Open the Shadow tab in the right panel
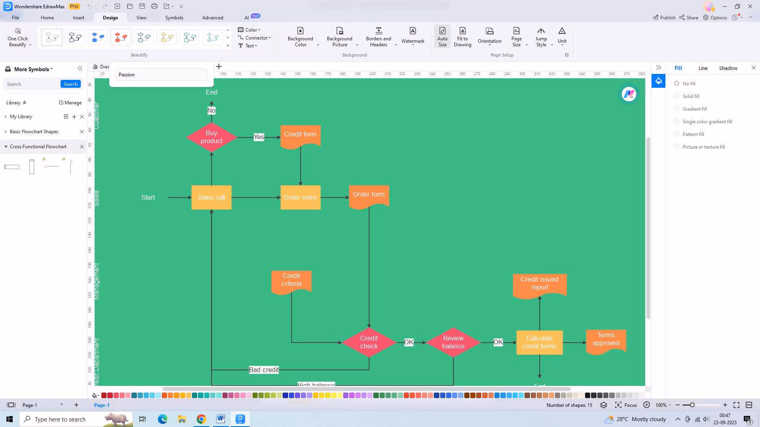 point(728,68)
